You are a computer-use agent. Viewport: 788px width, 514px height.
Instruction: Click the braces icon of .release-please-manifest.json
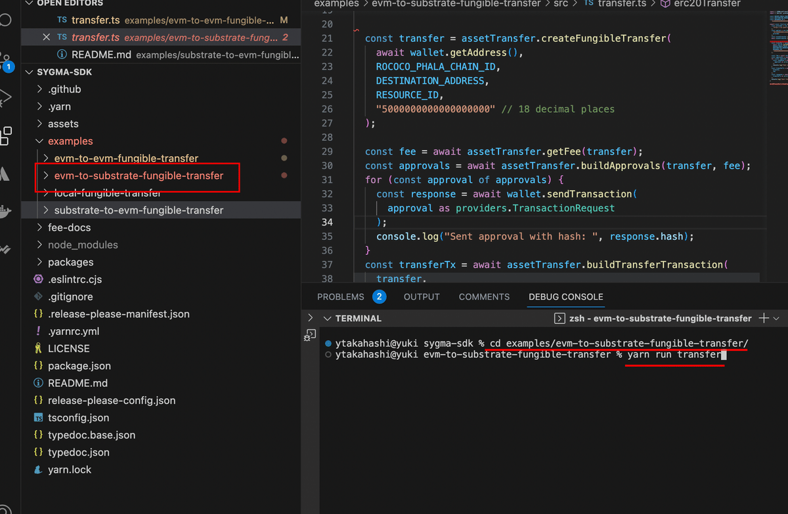click(38, 314)
